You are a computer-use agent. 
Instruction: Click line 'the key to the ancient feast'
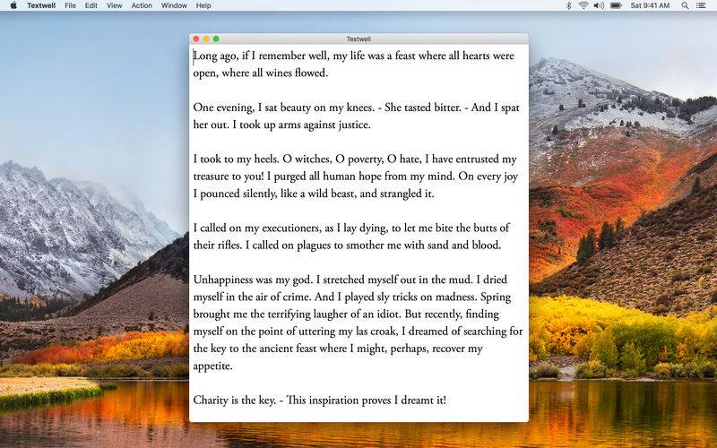tap(338, 349)
